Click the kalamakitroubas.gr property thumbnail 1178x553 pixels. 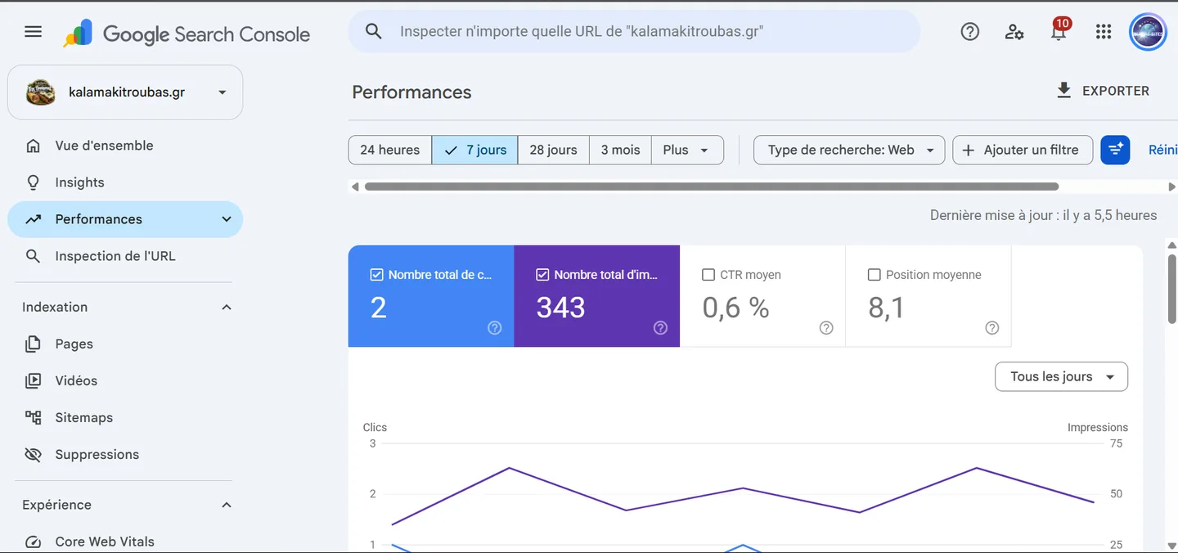click(40, 92)
